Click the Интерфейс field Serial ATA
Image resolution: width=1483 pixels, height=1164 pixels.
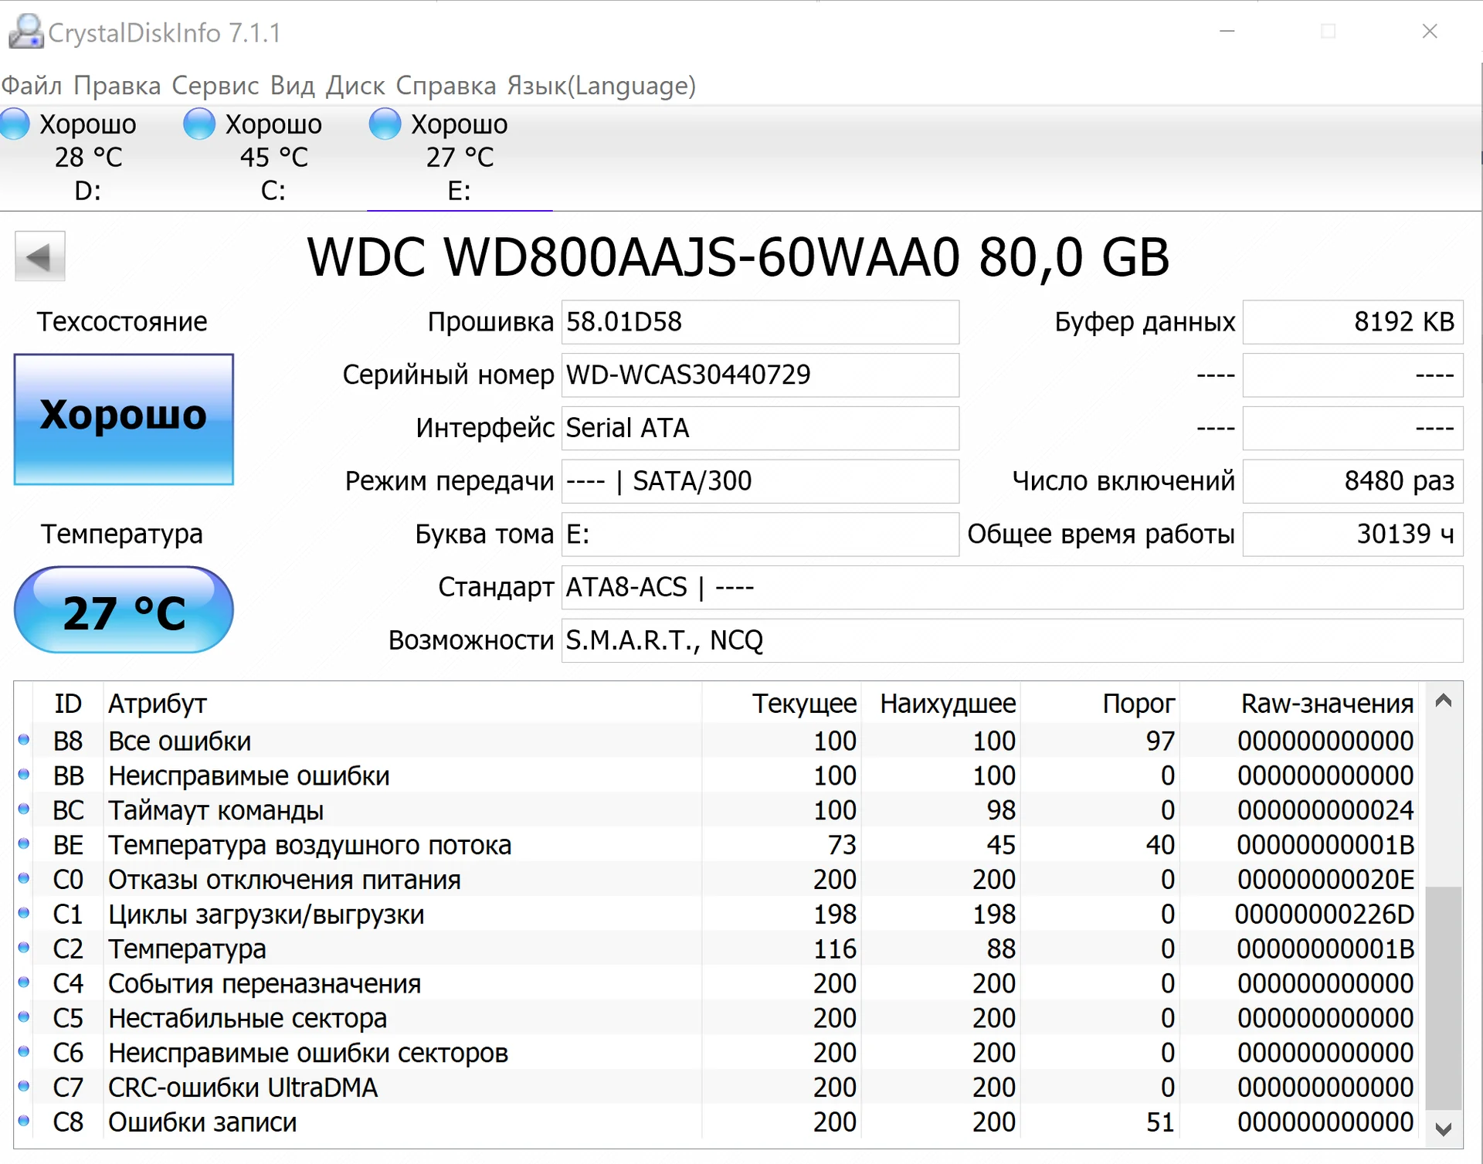tap(760, 428)
